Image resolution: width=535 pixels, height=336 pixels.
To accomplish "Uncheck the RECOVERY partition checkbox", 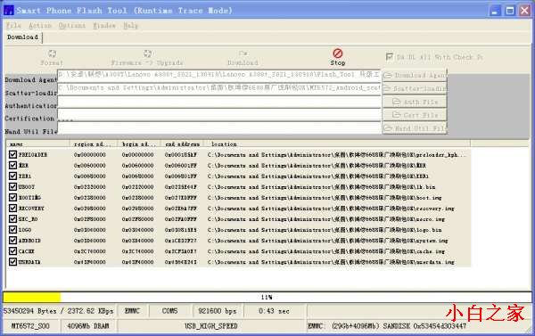I will tap(13, 208).
